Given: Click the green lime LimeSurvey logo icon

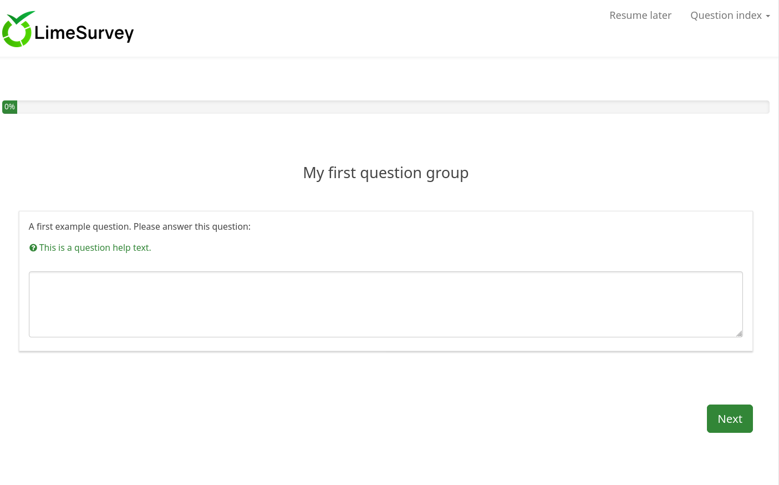Looking at the screenshot, I should 18,29.
